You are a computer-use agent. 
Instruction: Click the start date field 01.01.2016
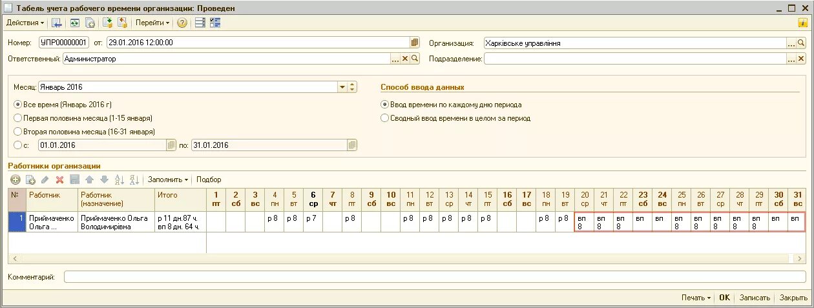pos(102,145)
